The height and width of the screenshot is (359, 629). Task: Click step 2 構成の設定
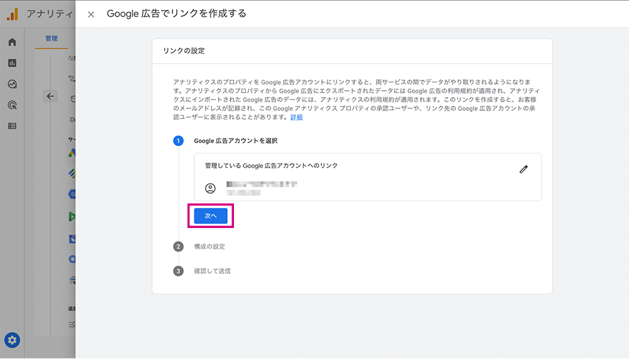point(209,246)
